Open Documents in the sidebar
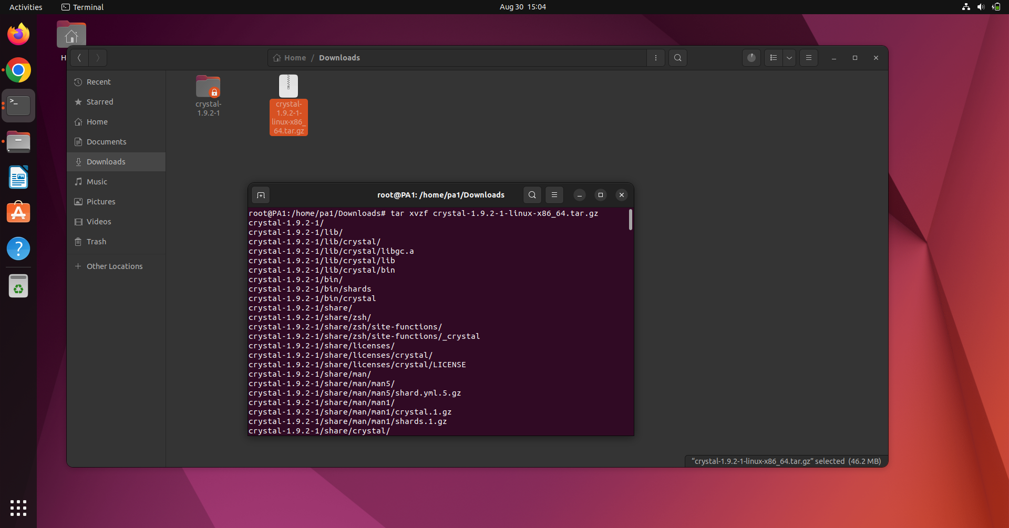The width and height of the screenshot is (1009, 528). (x=106, y=142)
